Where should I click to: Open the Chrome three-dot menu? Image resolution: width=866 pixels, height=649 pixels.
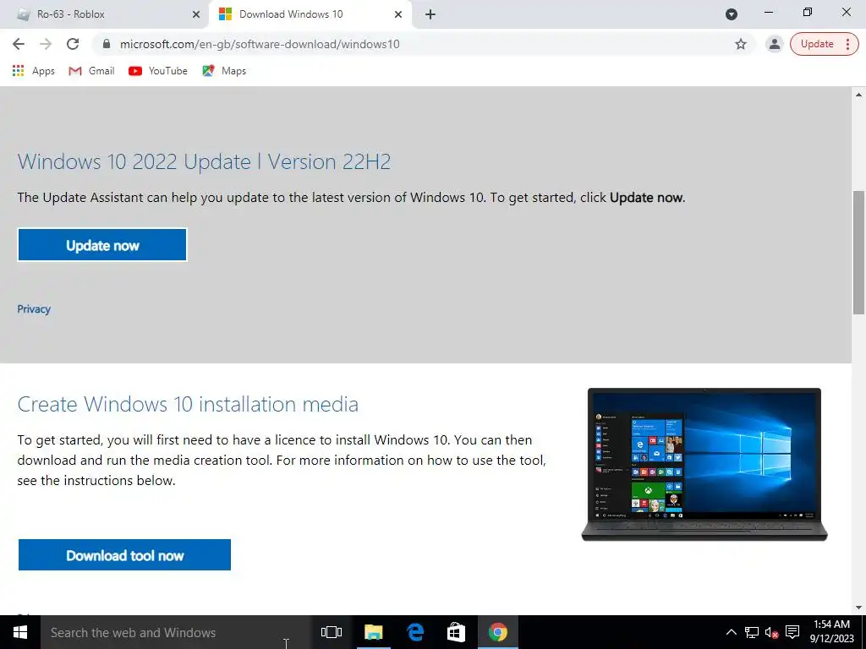(847, 44)
